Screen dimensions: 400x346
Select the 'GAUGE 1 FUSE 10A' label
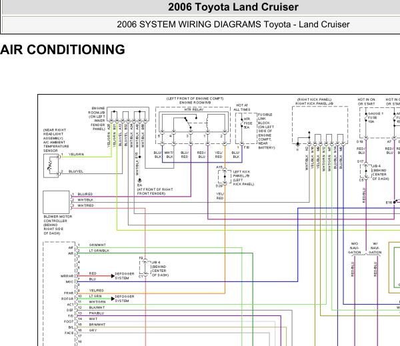point(375,117)
